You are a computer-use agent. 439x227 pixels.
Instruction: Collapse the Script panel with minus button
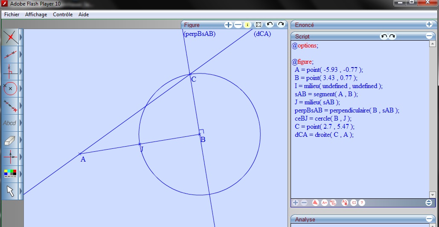[429, 36]
